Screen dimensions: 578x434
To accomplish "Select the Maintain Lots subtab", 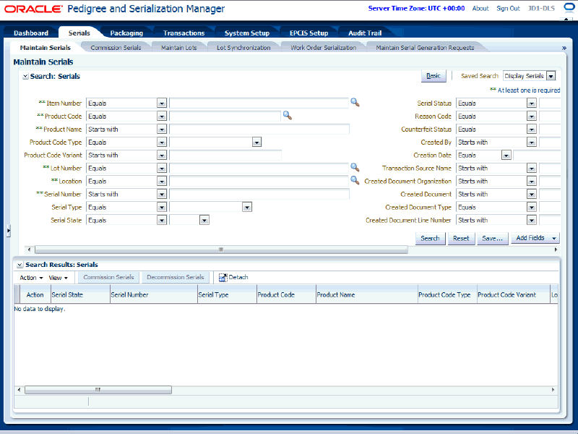I will (x=178, y=48).
